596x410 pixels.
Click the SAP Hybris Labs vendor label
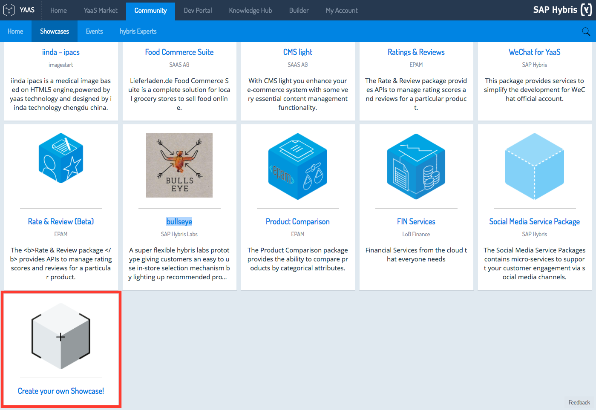click(179, 235)
